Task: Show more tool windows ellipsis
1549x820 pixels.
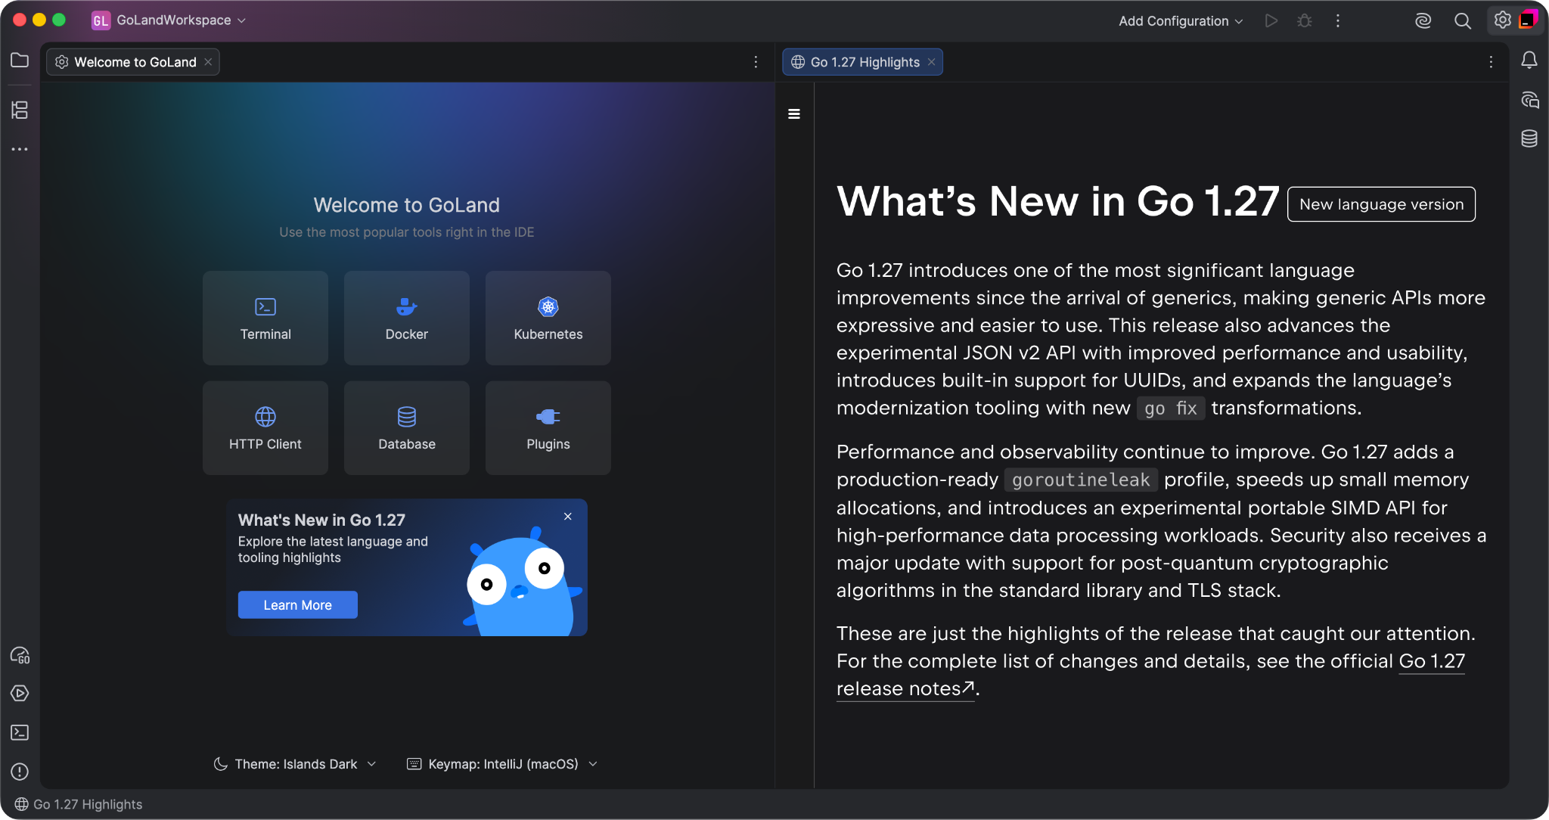Action: (20, 150)
